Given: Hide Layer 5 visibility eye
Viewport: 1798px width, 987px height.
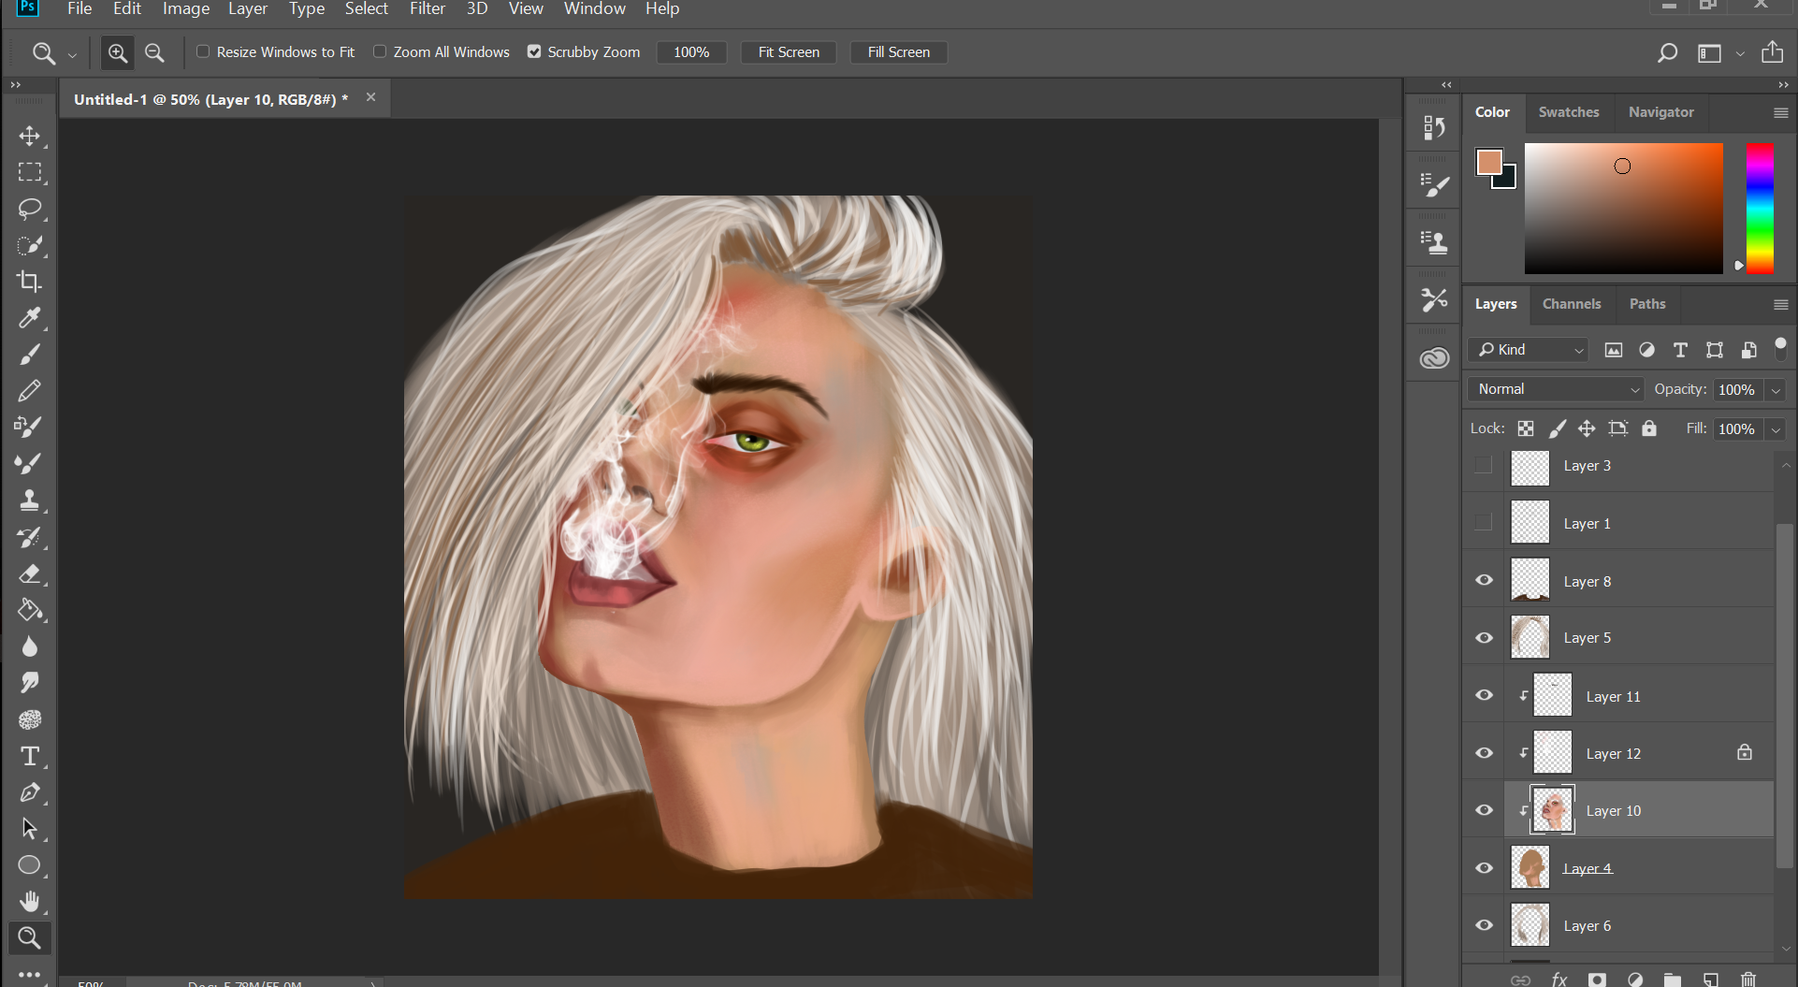Looking at the screenshot, I should pos(1484,638).
